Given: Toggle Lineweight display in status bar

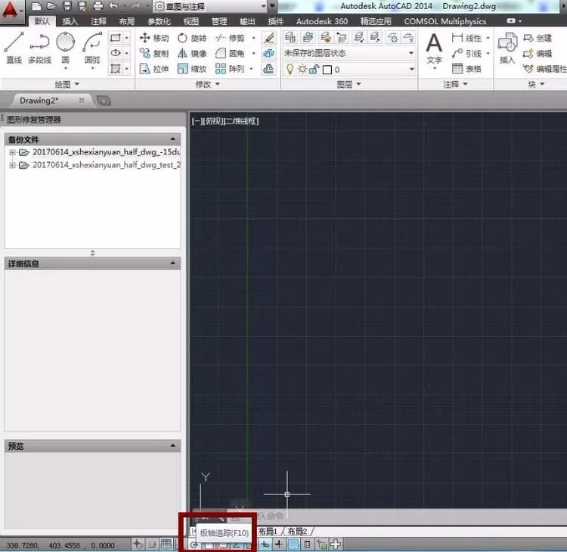Looking at the screenshot, I should pos(279,544).
